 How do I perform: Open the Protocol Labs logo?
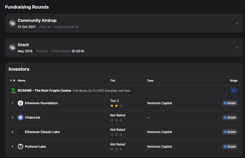[21, 146]
